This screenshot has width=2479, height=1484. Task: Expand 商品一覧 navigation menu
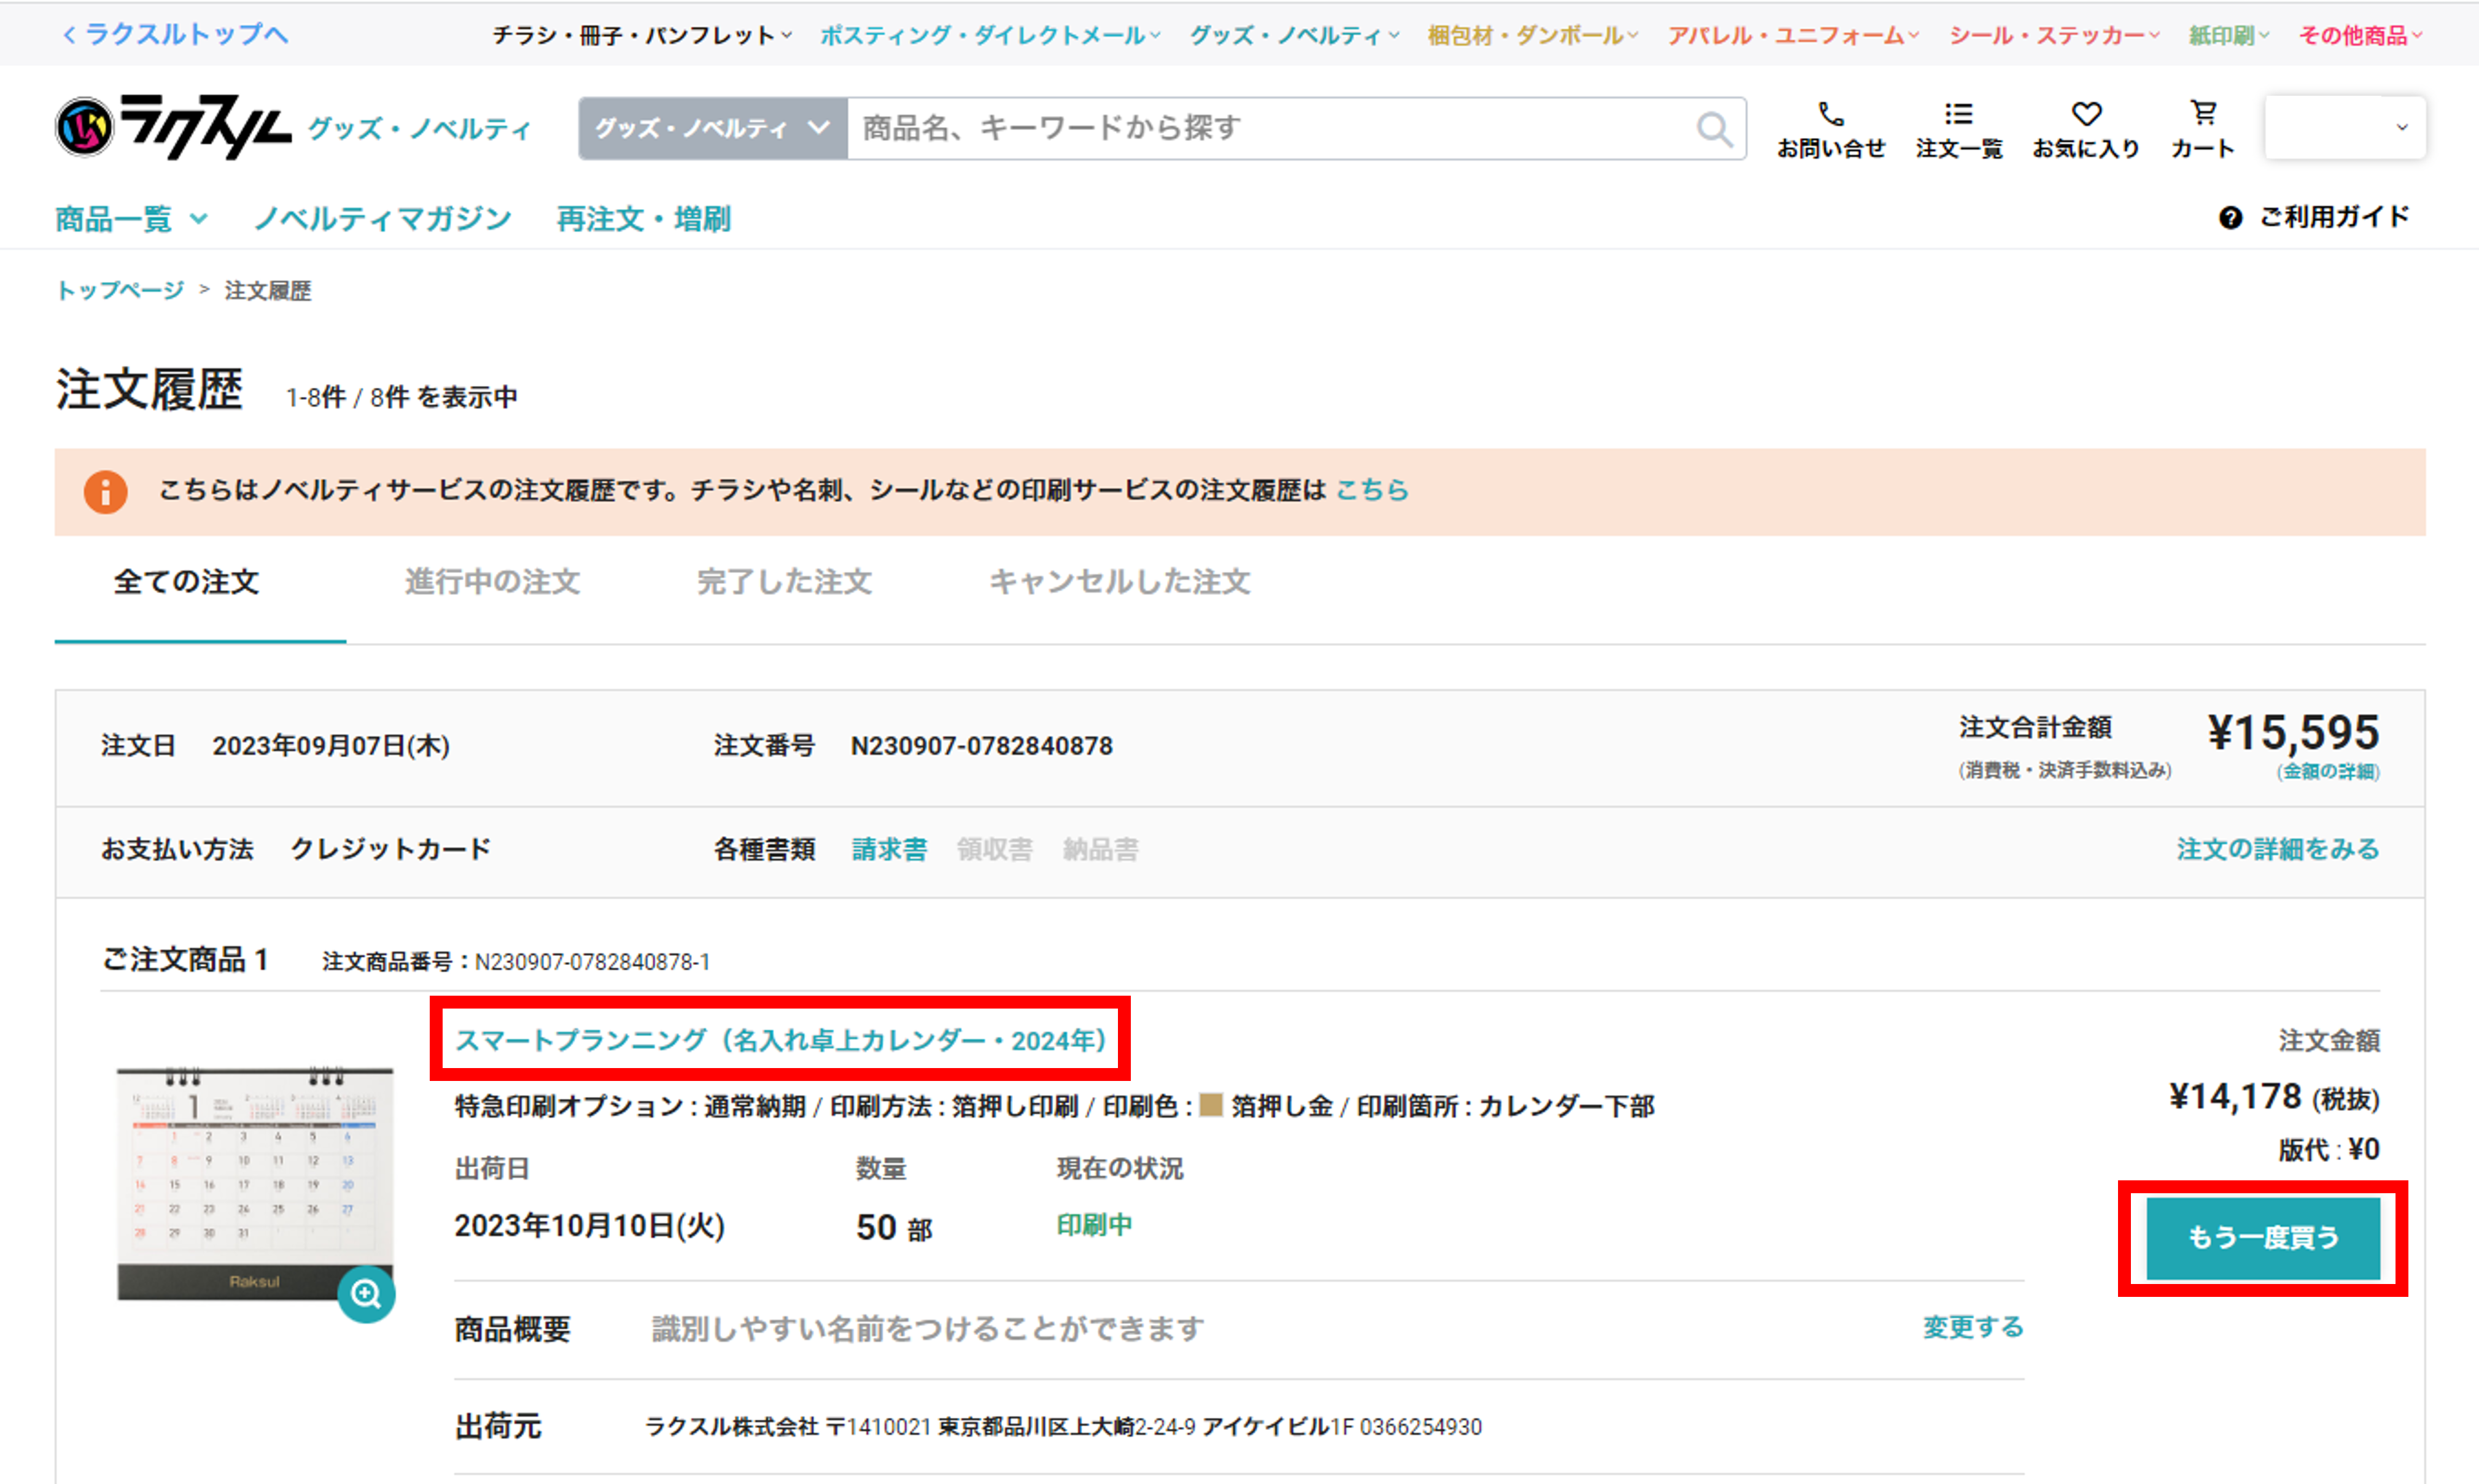click(131, 219)
